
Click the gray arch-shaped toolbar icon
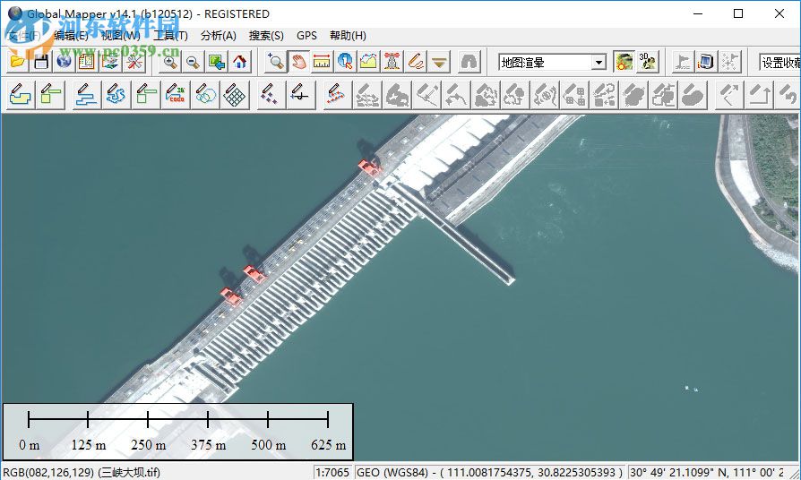[469, 63]
